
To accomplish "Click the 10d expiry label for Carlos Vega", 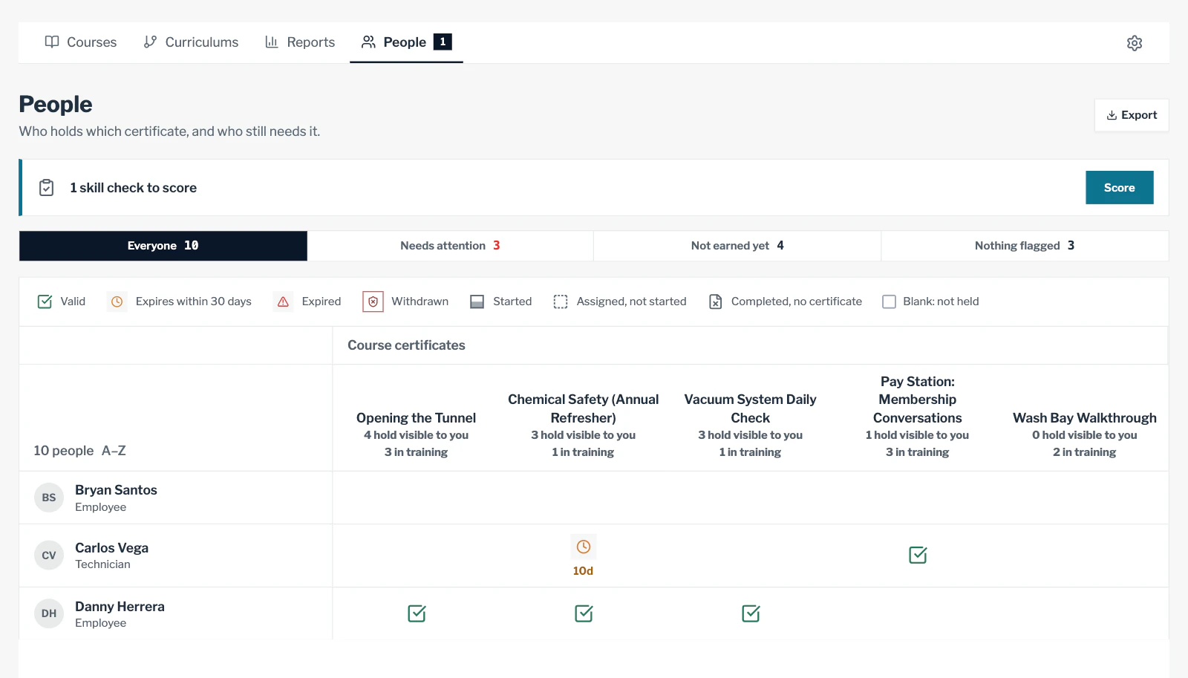I will pos(583,571).
